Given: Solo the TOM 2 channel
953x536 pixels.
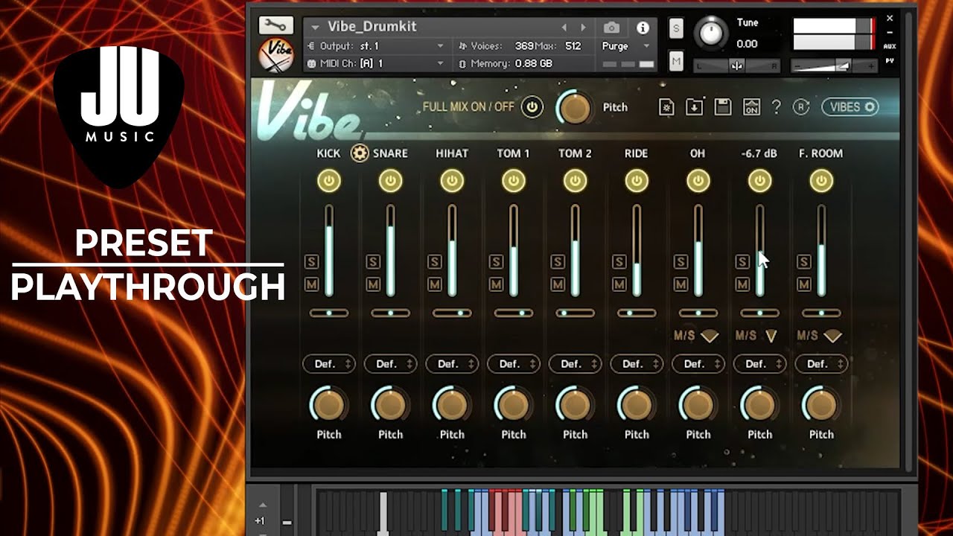Looking at the screenshot, I should pyautogui.click(x=558, y=262).
